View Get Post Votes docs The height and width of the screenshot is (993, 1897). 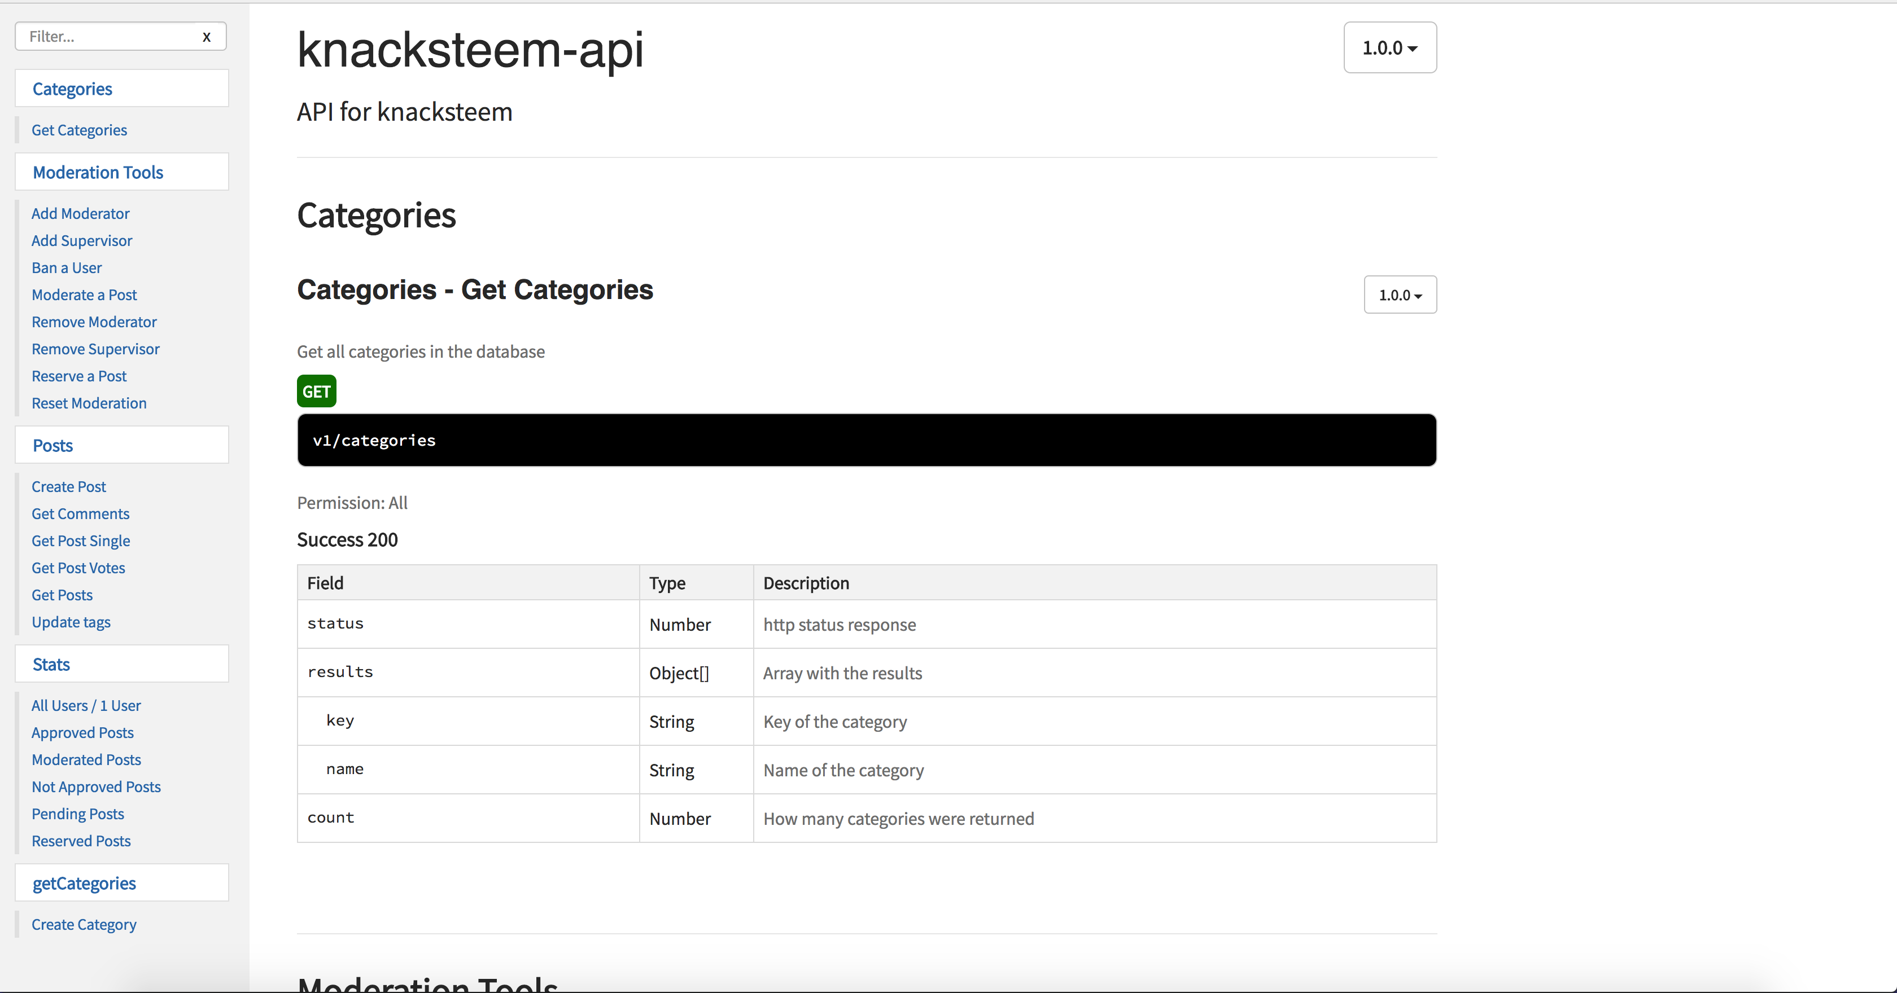(78, 568)
